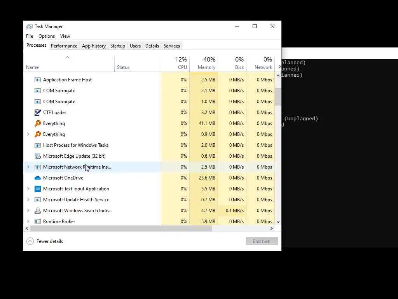Select the Processes tab

[36, 45]
